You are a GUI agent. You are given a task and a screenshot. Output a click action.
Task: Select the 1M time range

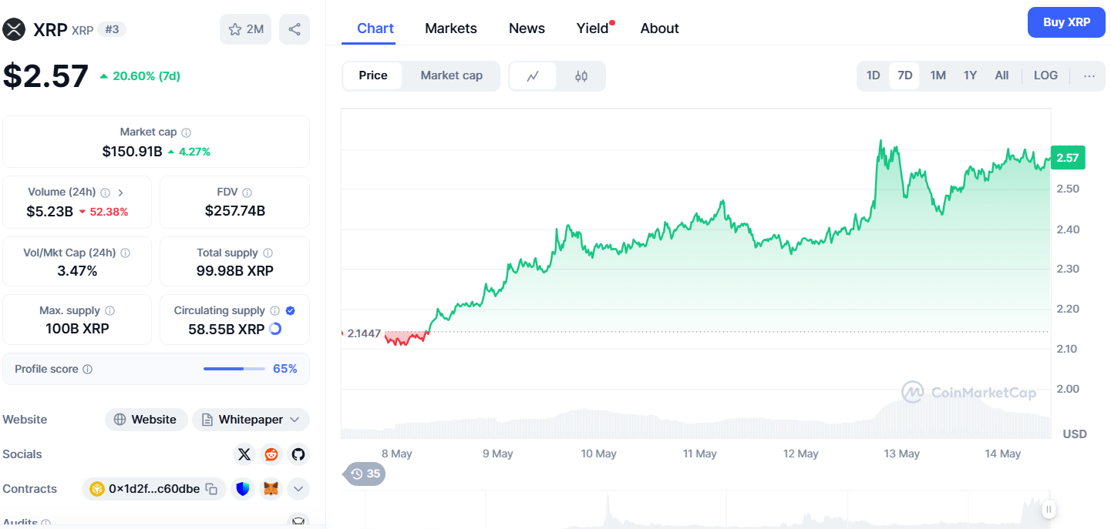pyautogui.click(x=938, y=75)
